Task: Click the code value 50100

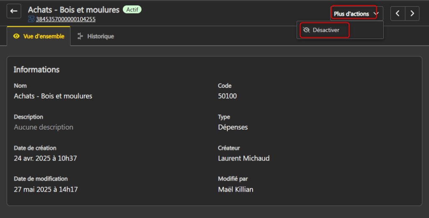Action: [227, 96]
